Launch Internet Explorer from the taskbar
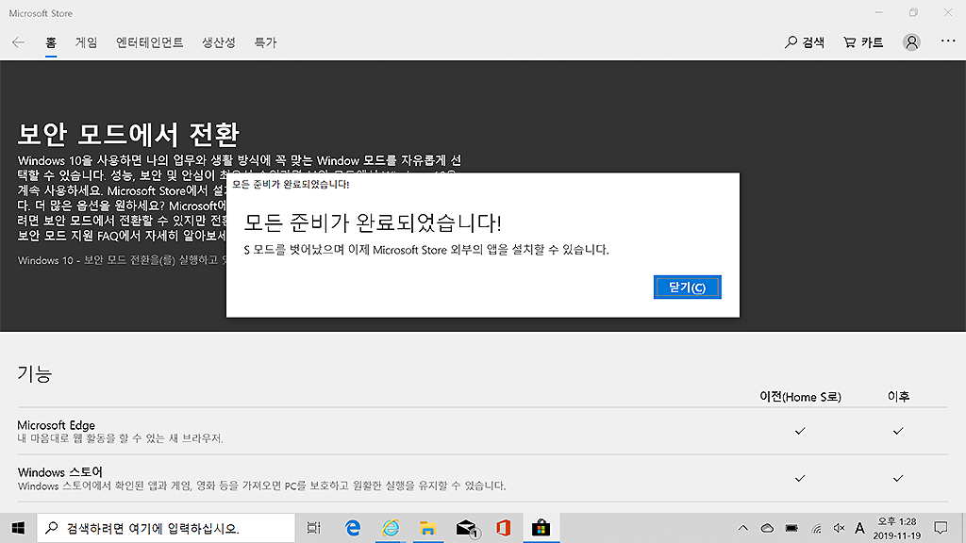966x543 pixels. 391,527
